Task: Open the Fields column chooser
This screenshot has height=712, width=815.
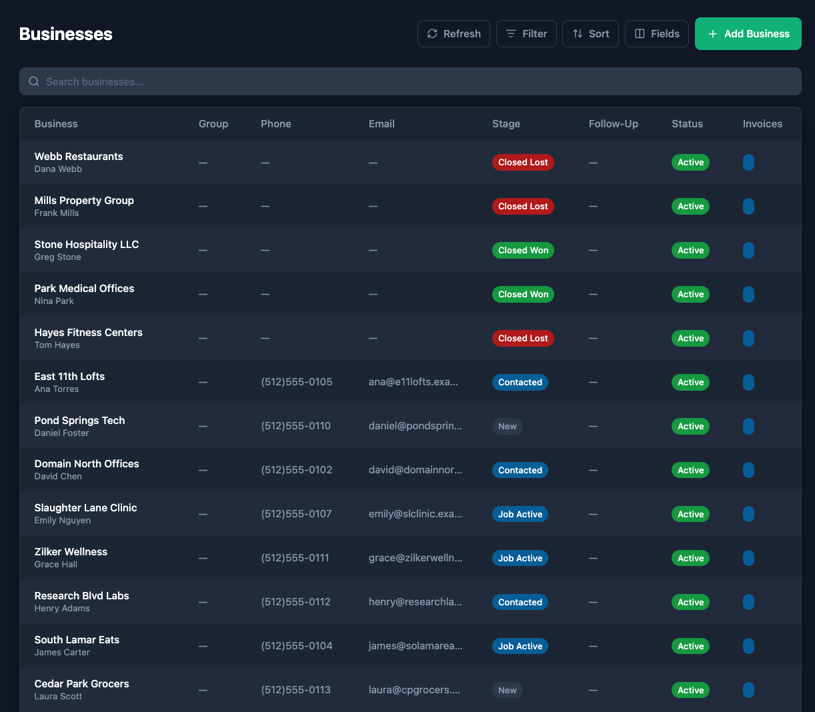Action: [x=656, y=33]
